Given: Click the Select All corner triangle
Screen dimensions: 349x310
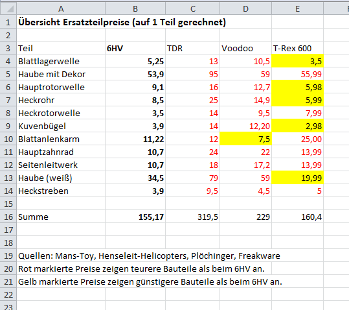Looking at the screenshot, I should (x=8, y=9).
